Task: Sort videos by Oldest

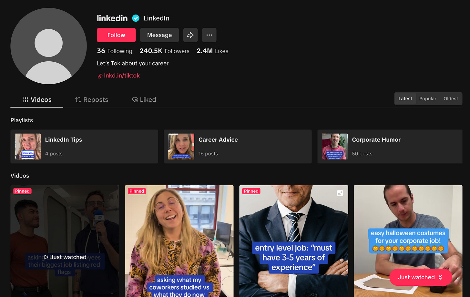Action: tap(451, 99)
